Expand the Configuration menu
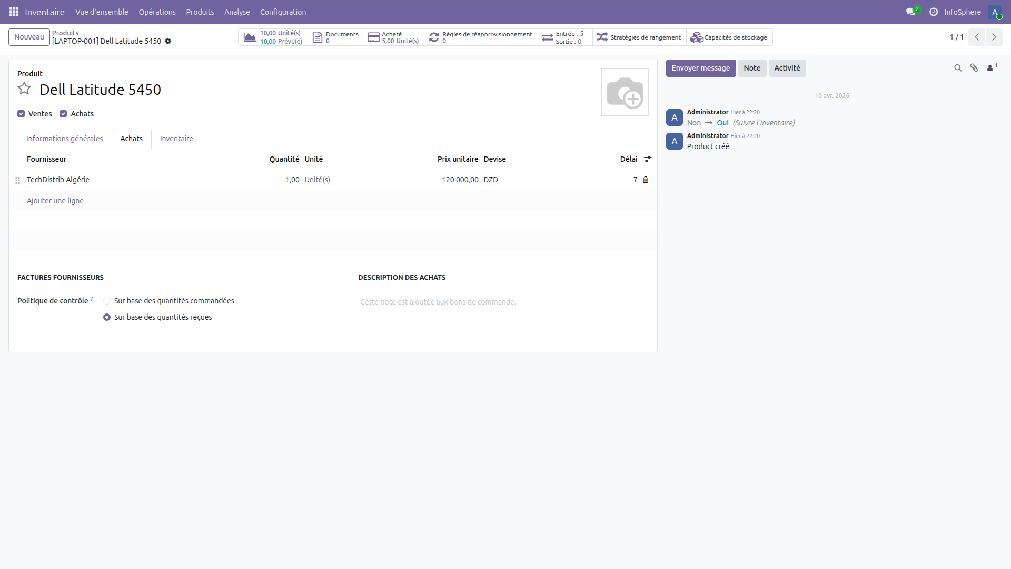 pos(283,12)
